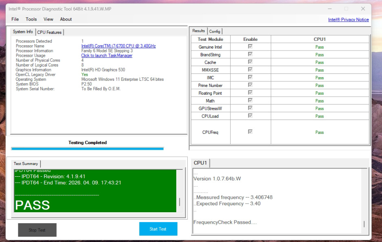Screen dimensions: 382x242
Task: Open the File menu
Action: [15, 19]
